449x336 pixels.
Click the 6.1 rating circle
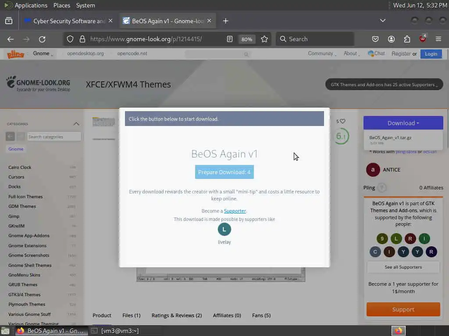[341, 136]
